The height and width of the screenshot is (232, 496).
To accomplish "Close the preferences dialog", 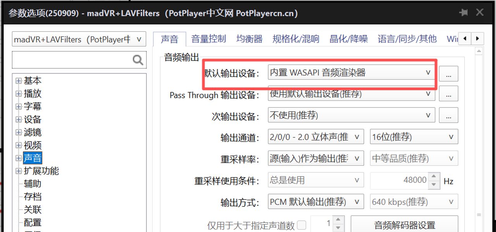I will [x=480, y=12].
